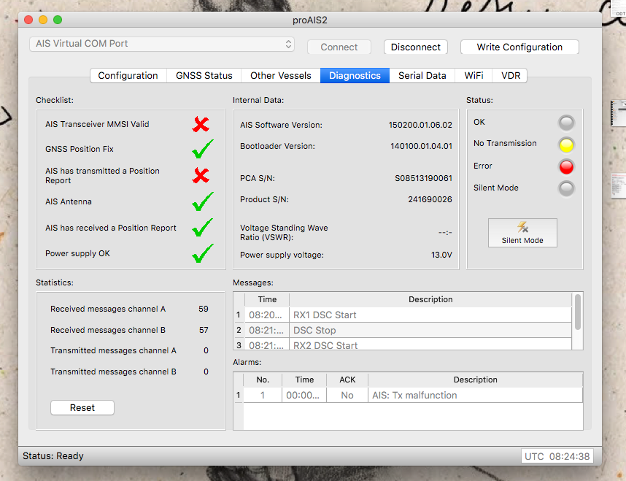Click the Power supply voltage value 13.0V
This screenshot has width=626, height=481.
(x=441, y=255)
